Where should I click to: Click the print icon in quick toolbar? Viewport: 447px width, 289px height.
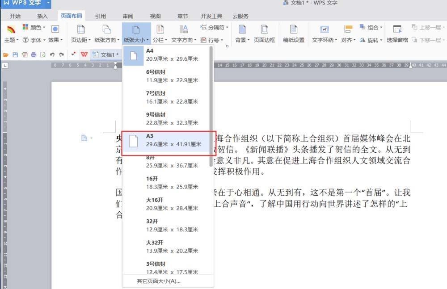[34, 55]
